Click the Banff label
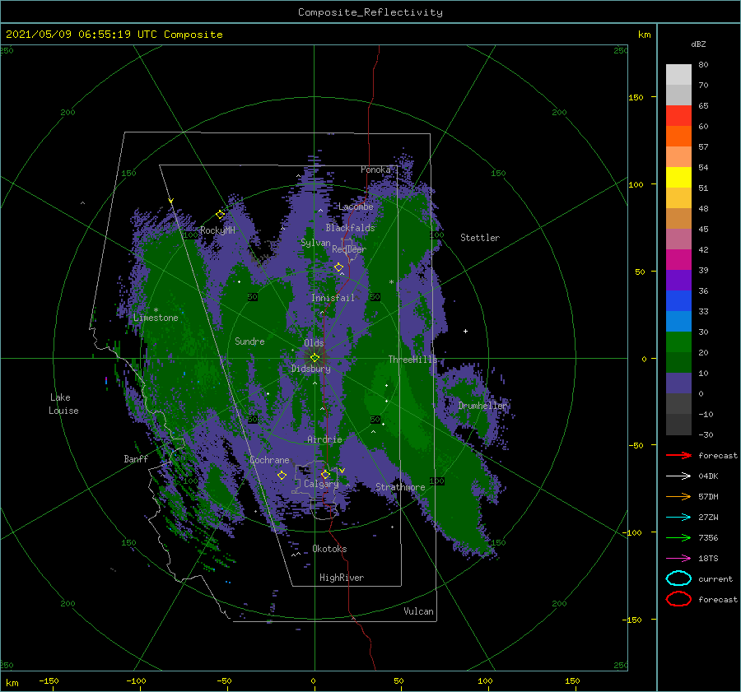The width and height of the screenshot is (741, 692). tap(136, 458)
